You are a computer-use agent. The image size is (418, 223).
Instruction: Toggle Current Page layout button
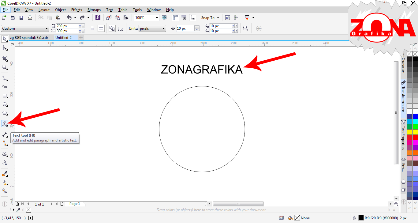coord(121,28)
